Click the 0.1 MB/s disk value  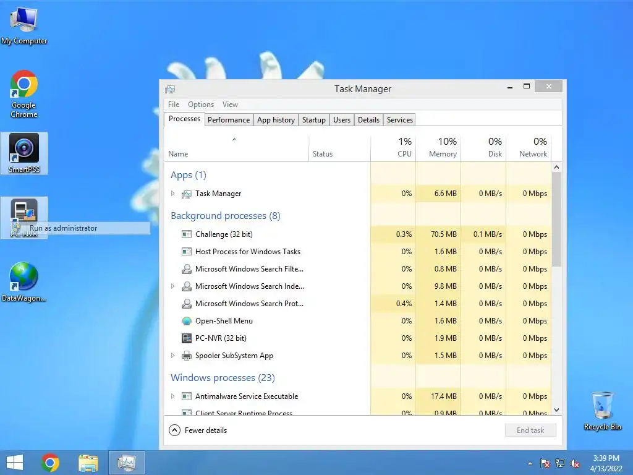[488, 234]
